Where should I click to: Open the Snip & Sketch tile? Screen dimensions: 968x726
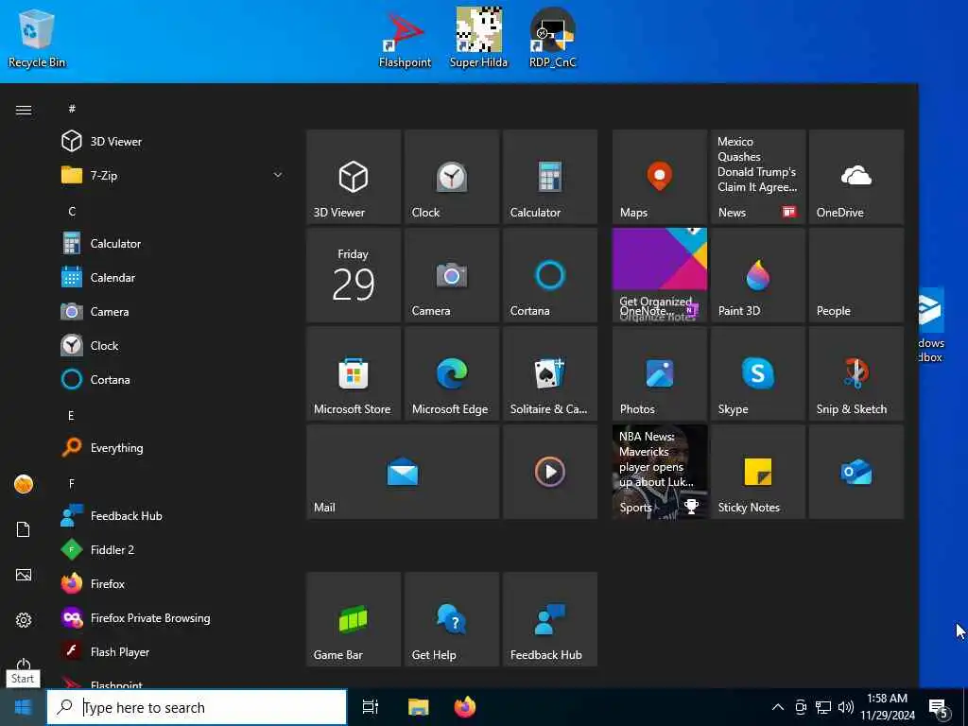click(x=856, y=373)
